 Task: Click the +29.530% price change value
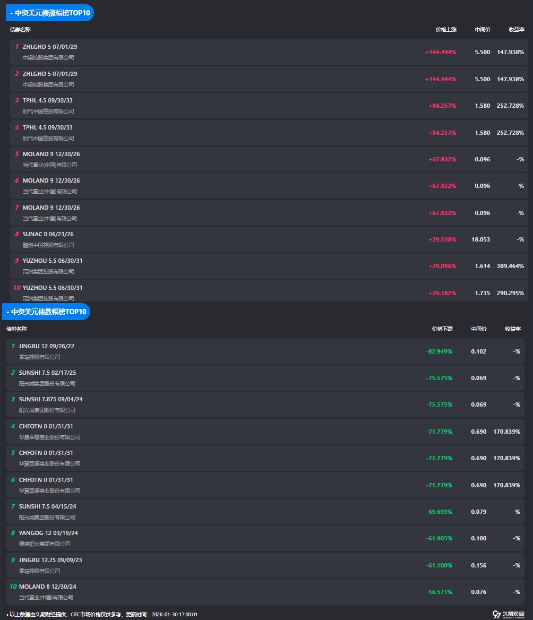coord(442,239)
